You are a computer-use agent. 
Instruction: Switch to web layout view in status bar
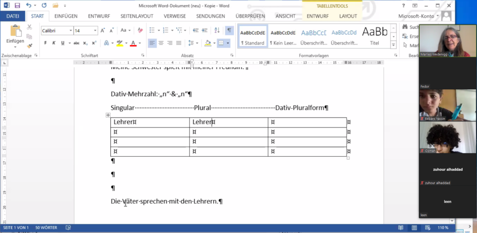point(428,227)
